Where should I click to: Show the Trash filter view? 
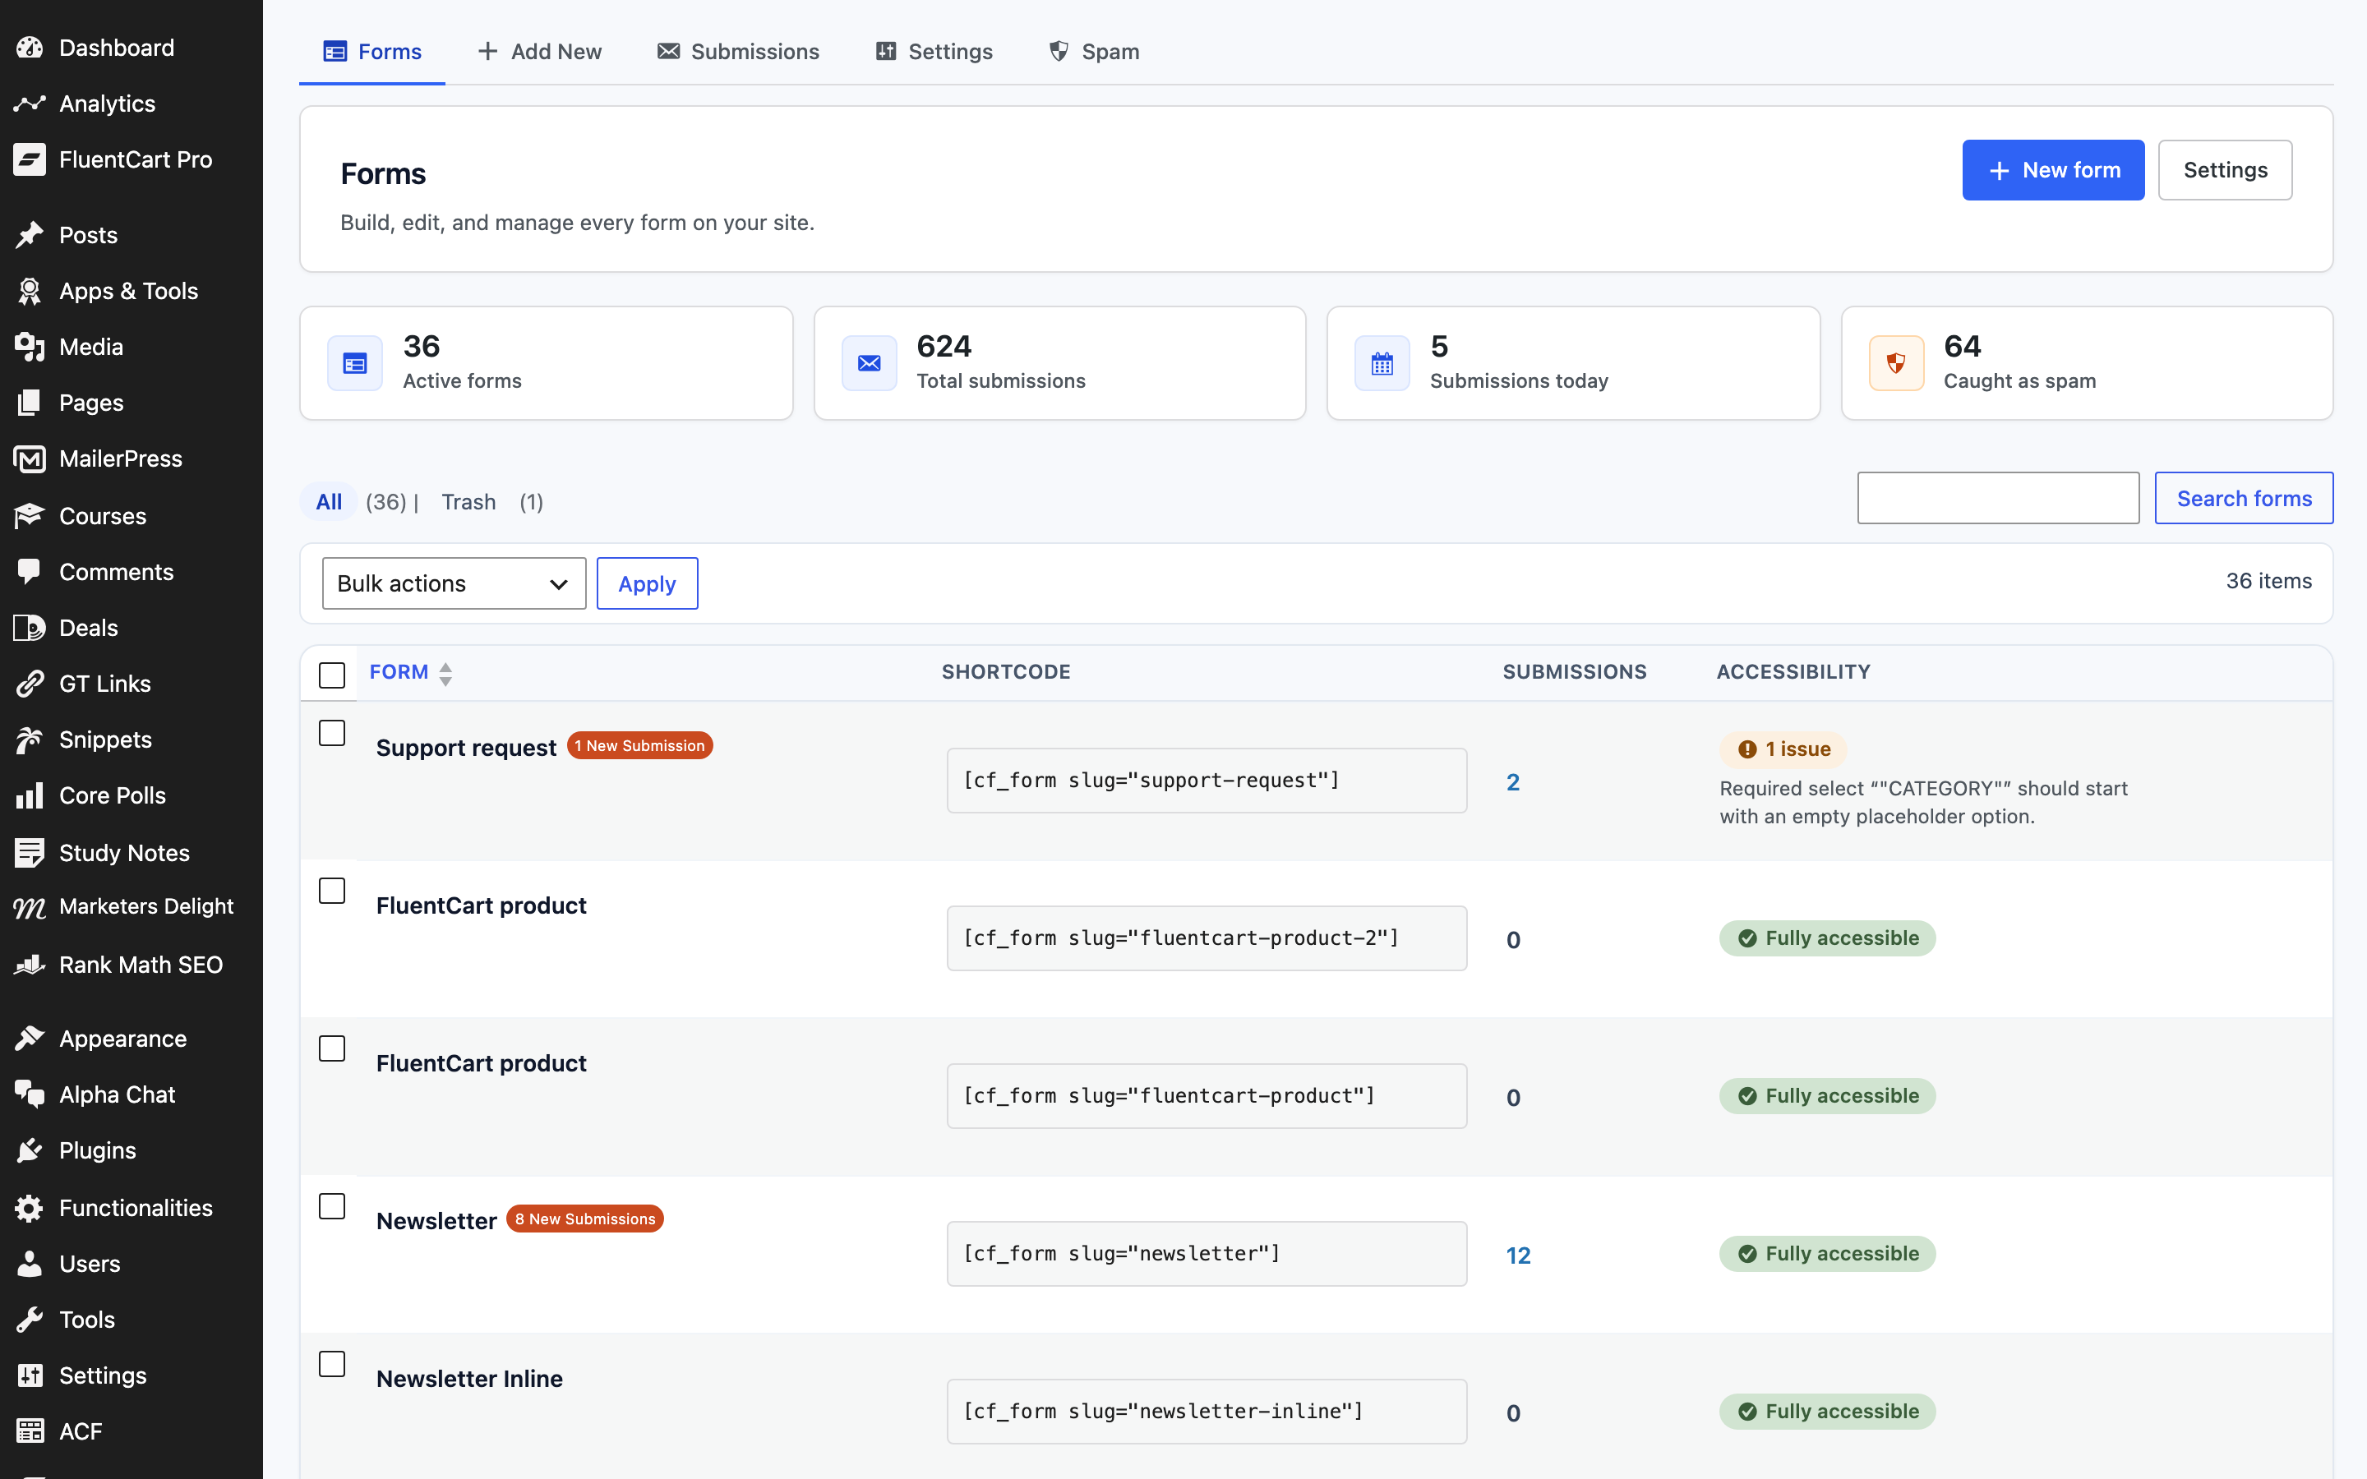point(468,502)
